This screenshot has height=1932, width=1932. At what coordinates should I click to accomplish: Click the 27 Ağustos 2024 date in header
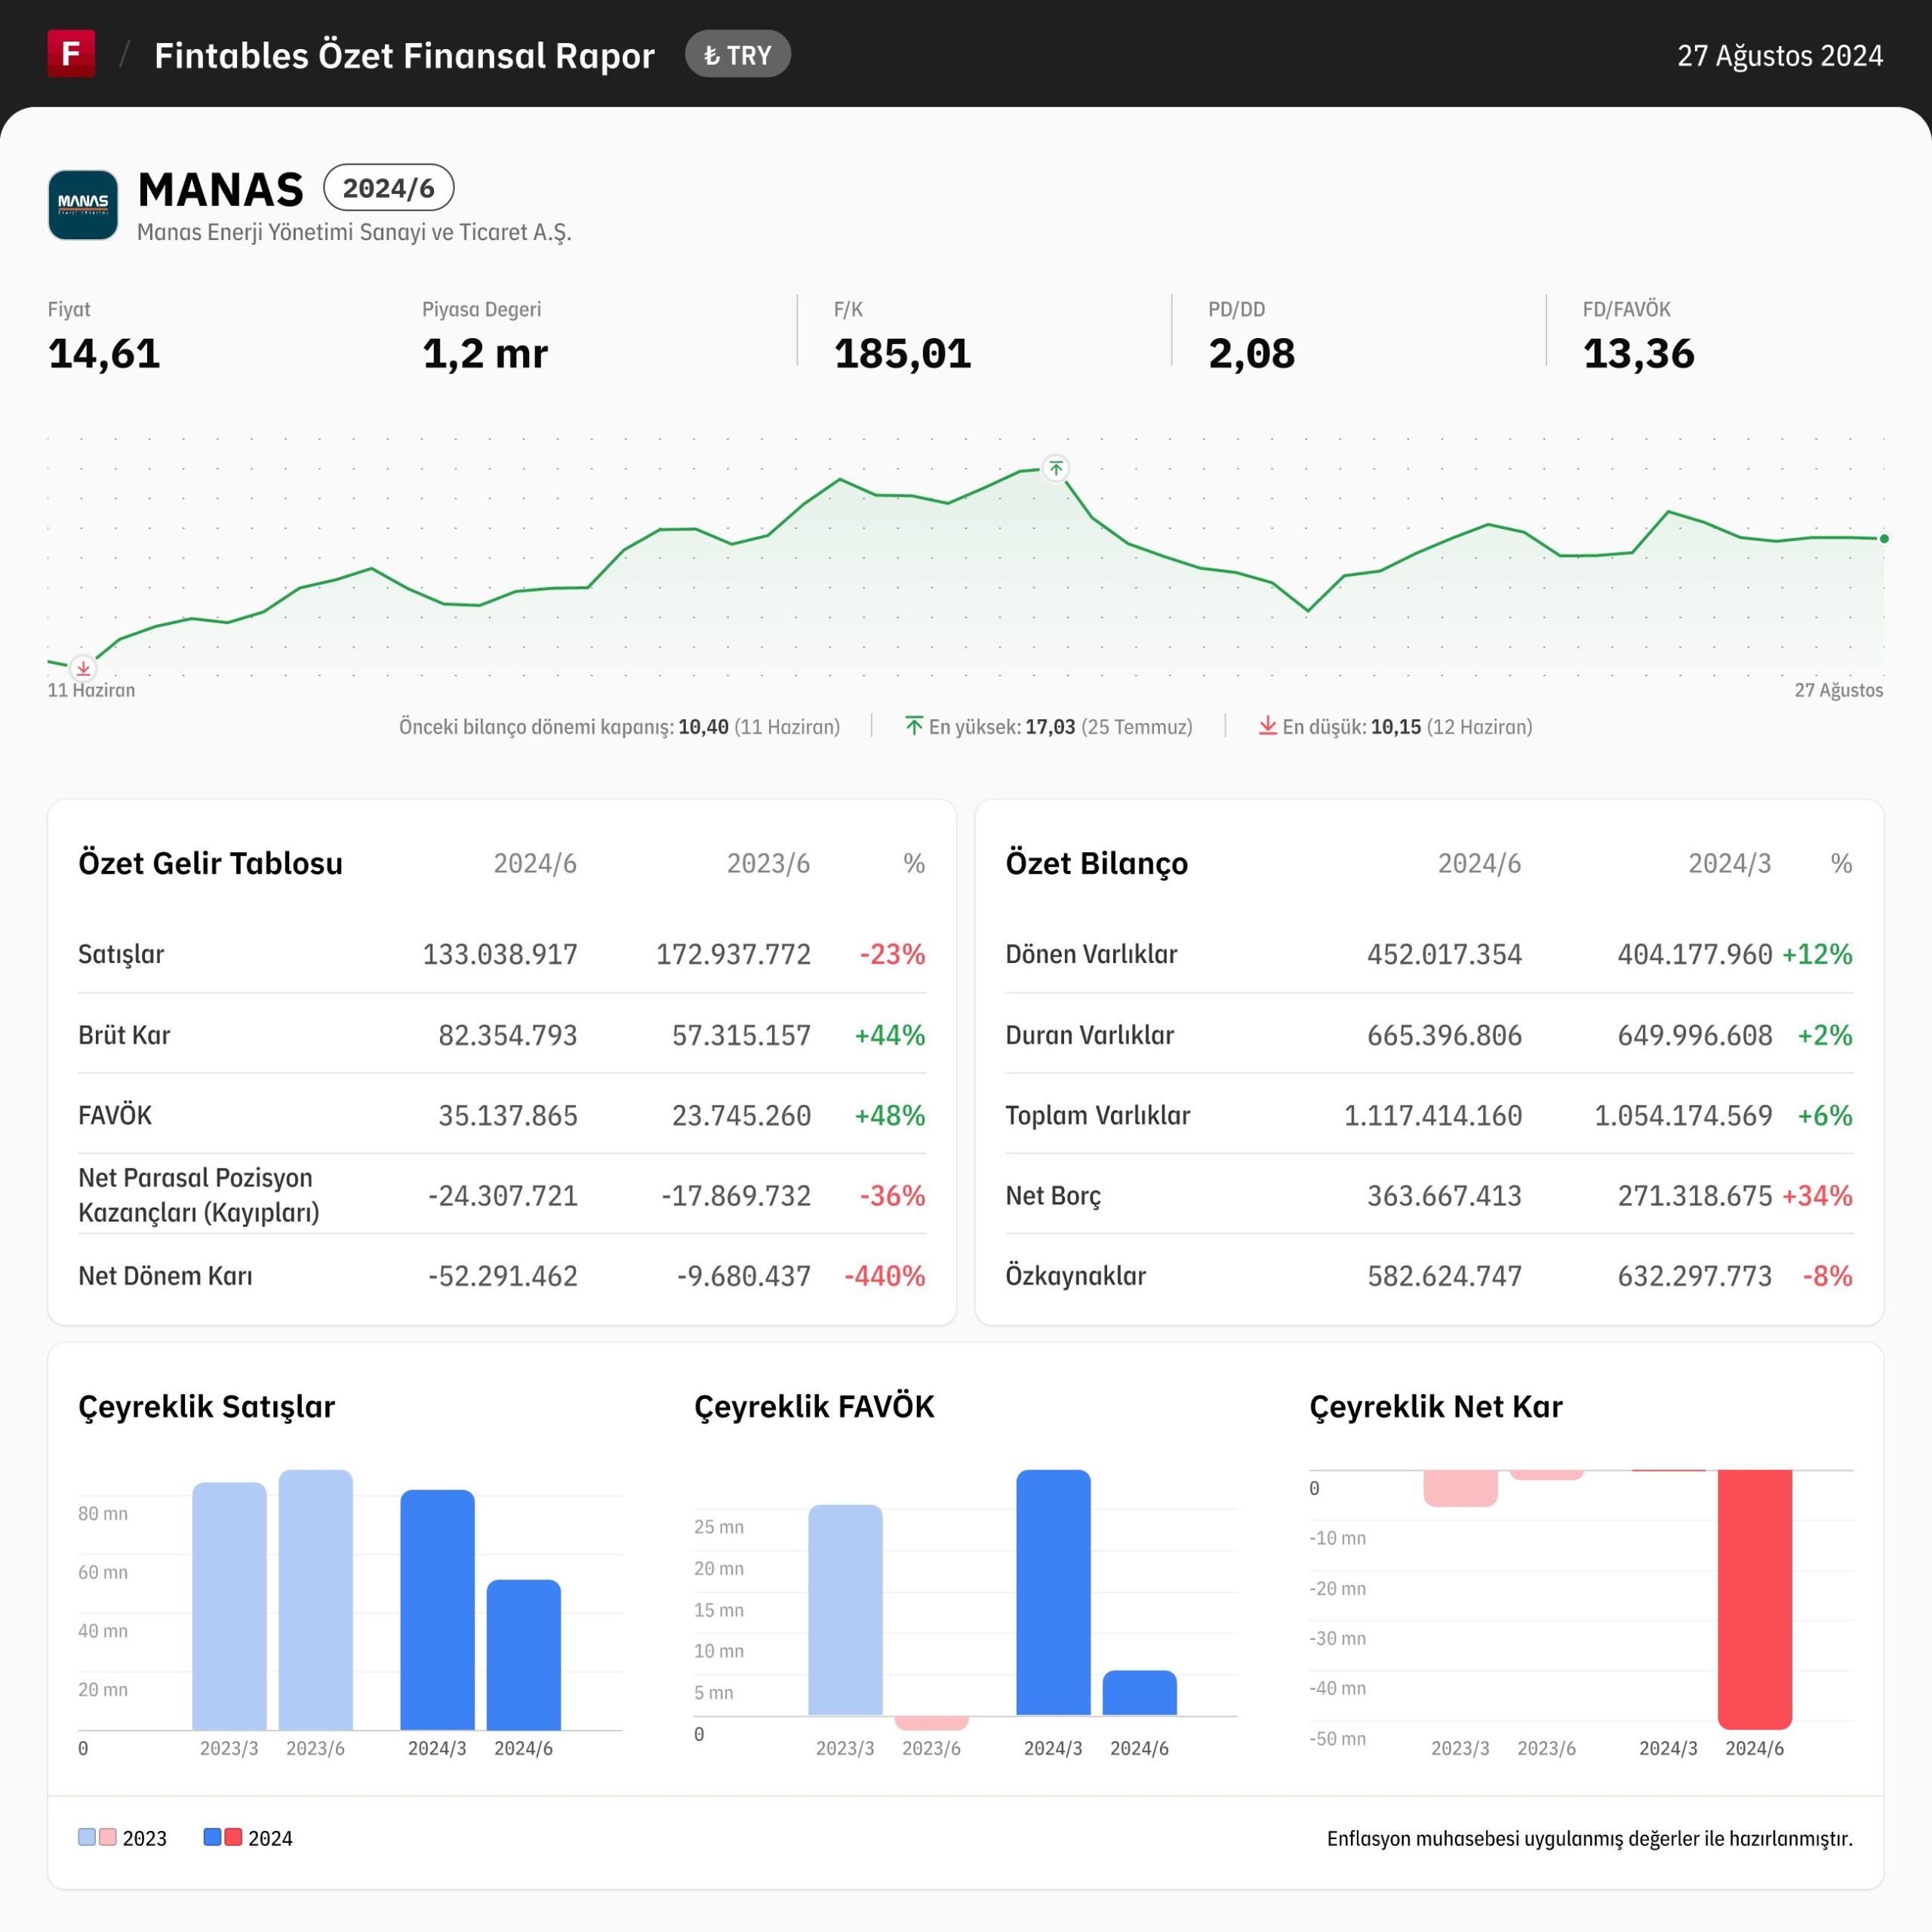coord(1780,55)
